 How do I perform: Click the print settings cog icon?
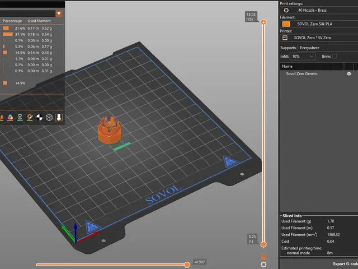coord(286,10)
